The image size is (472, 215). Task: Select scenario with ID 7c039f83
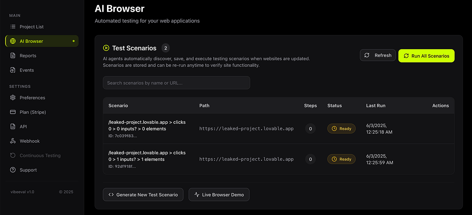(x=278, y=129)
